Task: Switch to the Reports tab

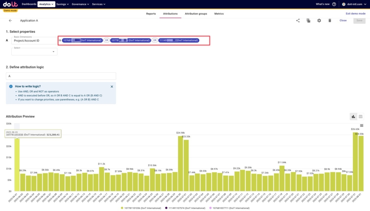Action: pyautogui.click(x=151, y=14)
